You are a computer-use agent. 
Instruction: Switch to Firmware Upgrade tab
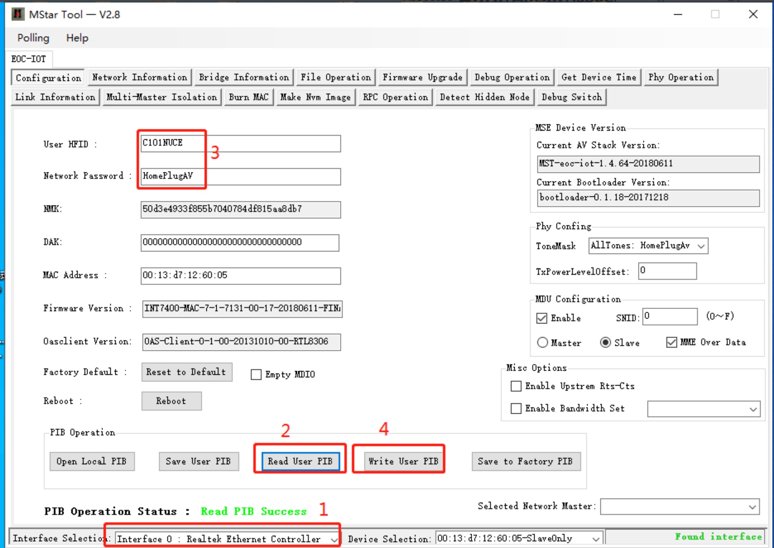pos(422,77)
